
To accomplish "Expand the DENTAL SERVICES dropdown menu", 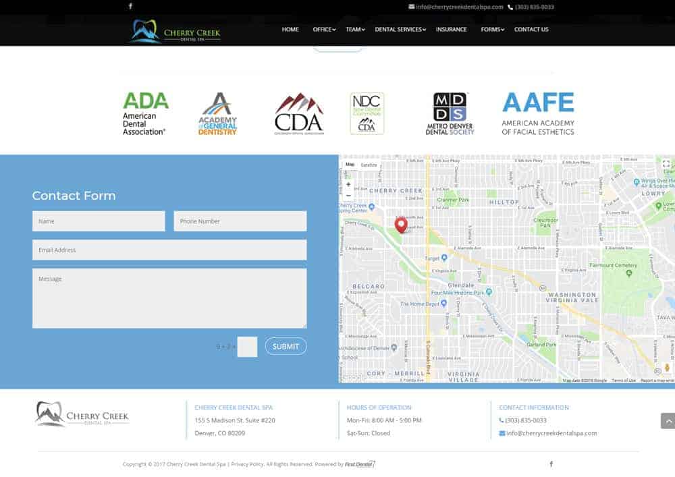I will [x=400, y=29].
